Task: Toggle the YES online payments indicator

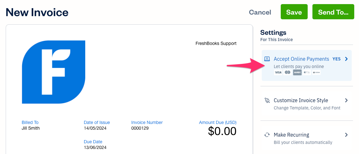Action: pyautogui.click(x=336, y=59)
